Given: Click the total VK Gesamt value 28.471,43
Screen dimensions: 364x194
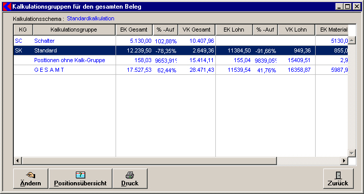Looking at the screenshot, I should (x=202, y=70).
